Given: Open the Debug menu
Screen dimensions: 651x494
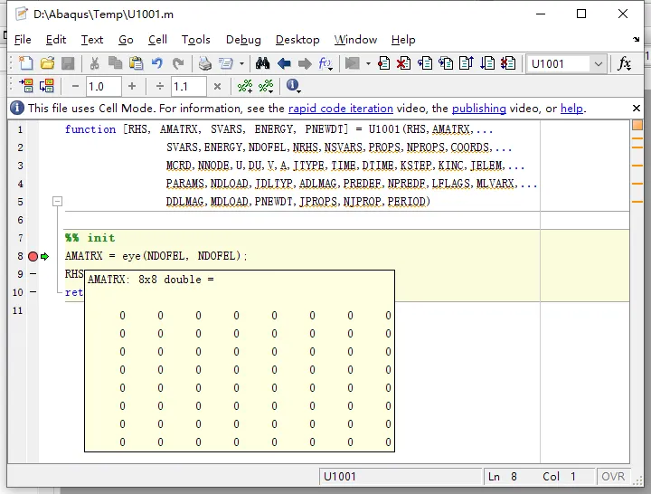Looking at the screenshot, I should tap(243, 40).
